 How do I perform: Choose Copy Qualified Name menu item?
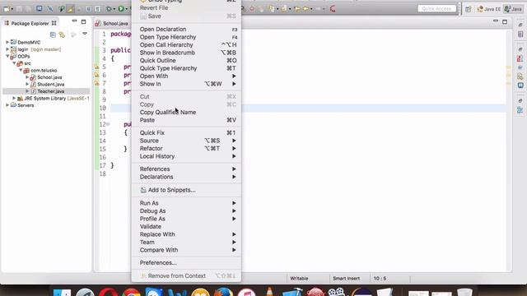pyautogui.click(x=186, y=112)
